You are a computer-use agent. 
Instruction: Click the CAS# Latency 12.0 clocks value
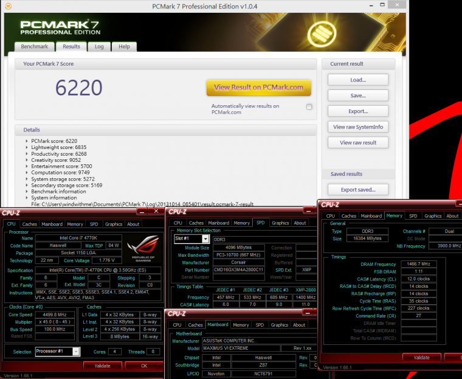click(x=418, y=279)
